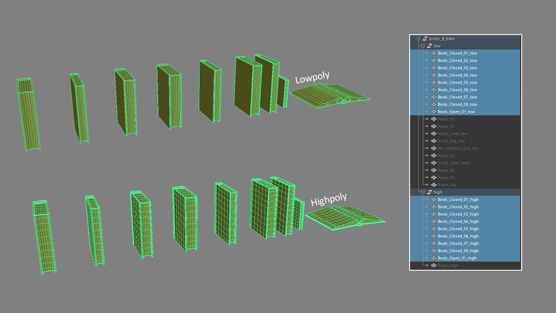556x313 pixels.
Task: Click mesh icon of Rope_high
Action: 434,265
